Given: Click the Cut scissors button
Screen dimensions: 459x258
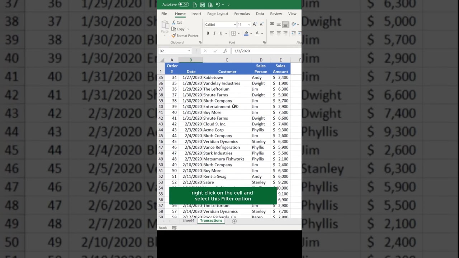Looking at the screenshot, I should [x=177, y=22].
